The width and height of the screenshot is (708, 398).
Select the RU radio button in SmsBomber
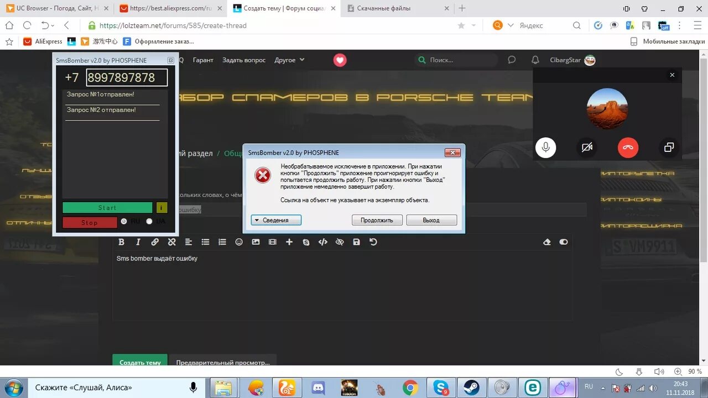[x=124, y=221]
